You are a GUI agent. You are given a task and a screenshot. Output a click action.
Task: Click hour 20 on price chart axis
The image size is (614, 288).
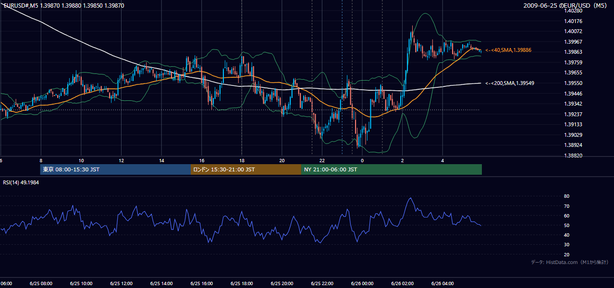click(x=282, y=160)
